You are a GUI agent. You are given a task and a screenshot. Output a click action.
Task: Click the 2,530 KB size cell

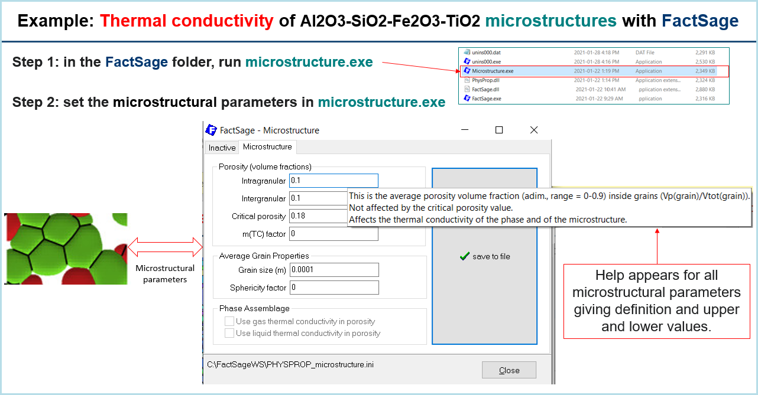click(705, 61)
